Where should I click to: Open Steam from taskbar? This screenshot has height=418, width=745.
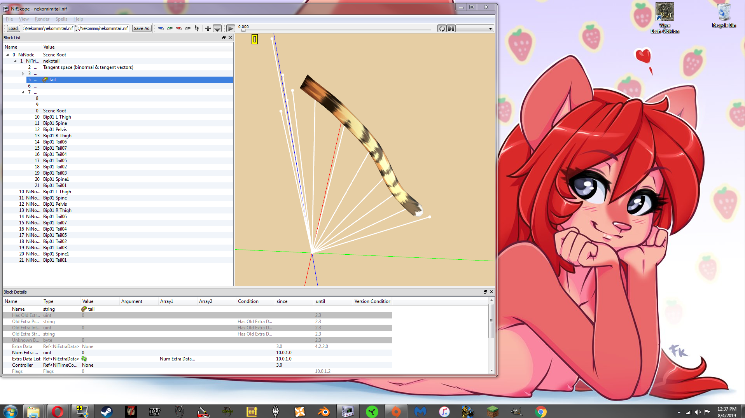coord(107,411)
